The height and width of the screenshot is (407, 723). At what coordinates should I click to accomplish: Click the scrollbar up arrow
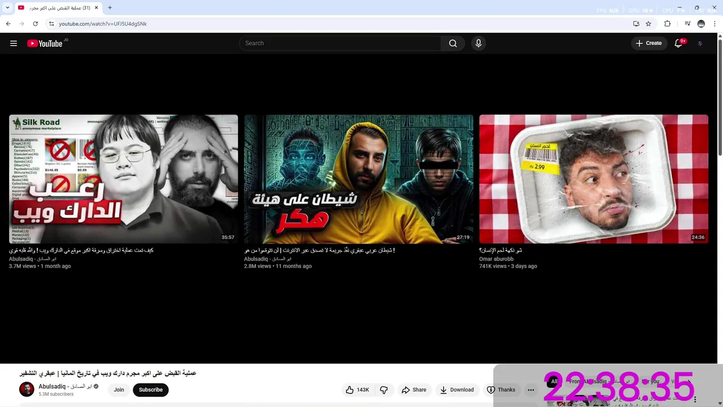click(720, 36)
